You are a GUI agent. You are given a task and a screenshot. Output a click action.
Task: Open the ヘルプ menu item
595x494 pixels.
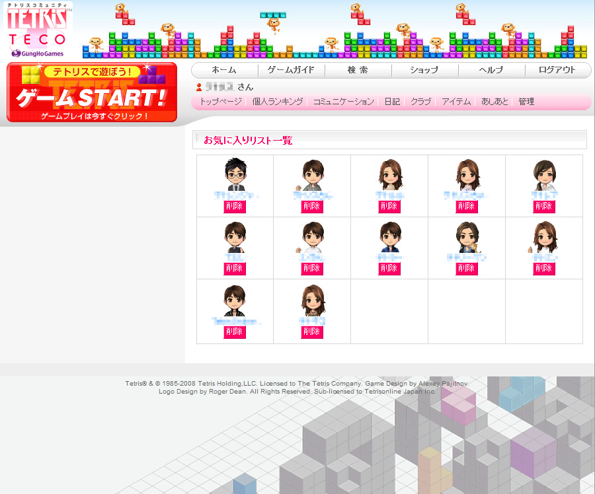point(491,70)
